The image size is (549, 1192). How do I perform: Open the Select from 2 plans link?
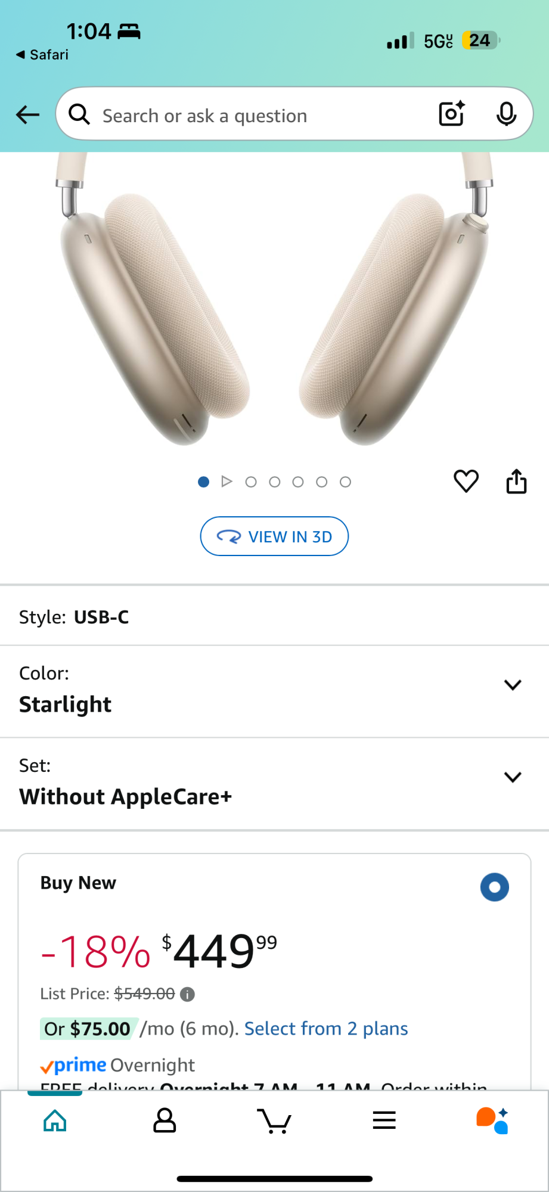[326, 1029]
